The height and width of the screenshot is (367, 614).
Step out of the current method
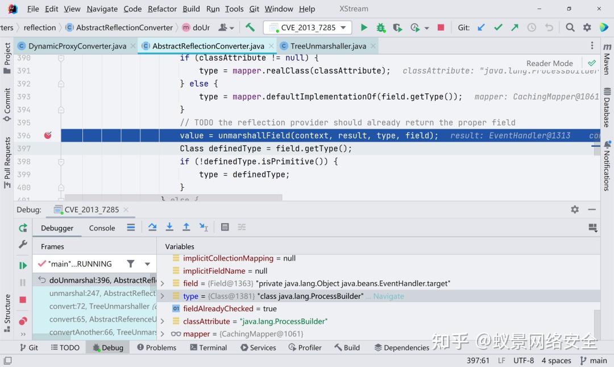pos(186,227)
